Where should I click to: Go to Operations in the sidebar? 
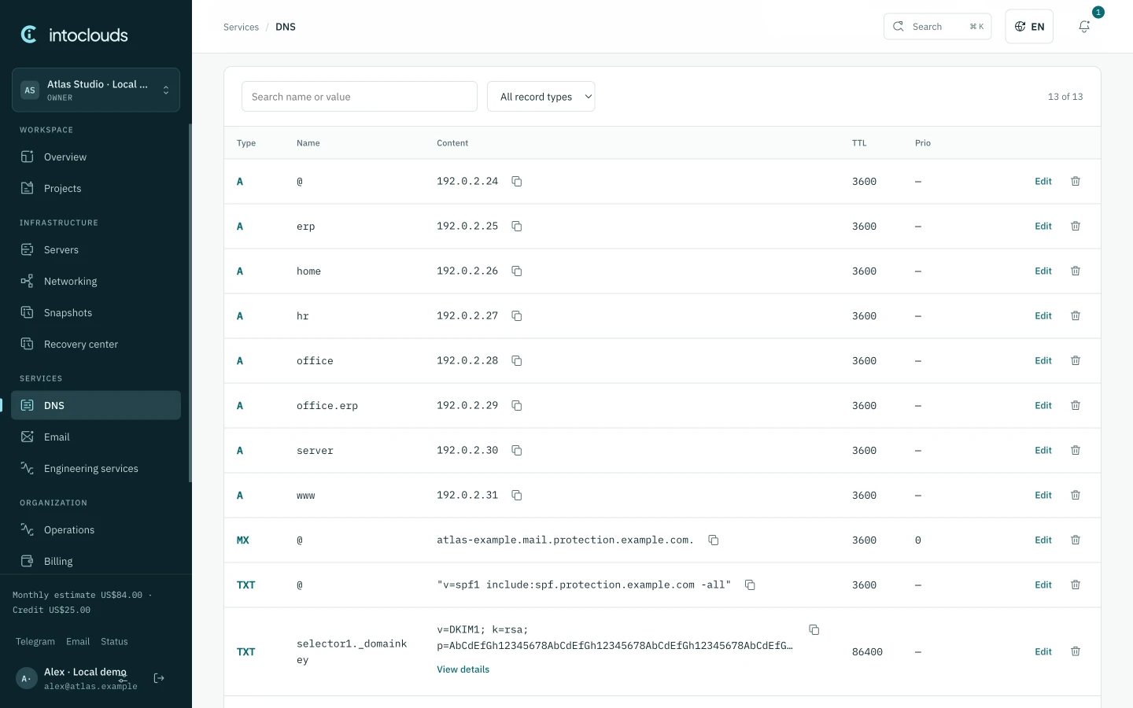tap(96, 530)
